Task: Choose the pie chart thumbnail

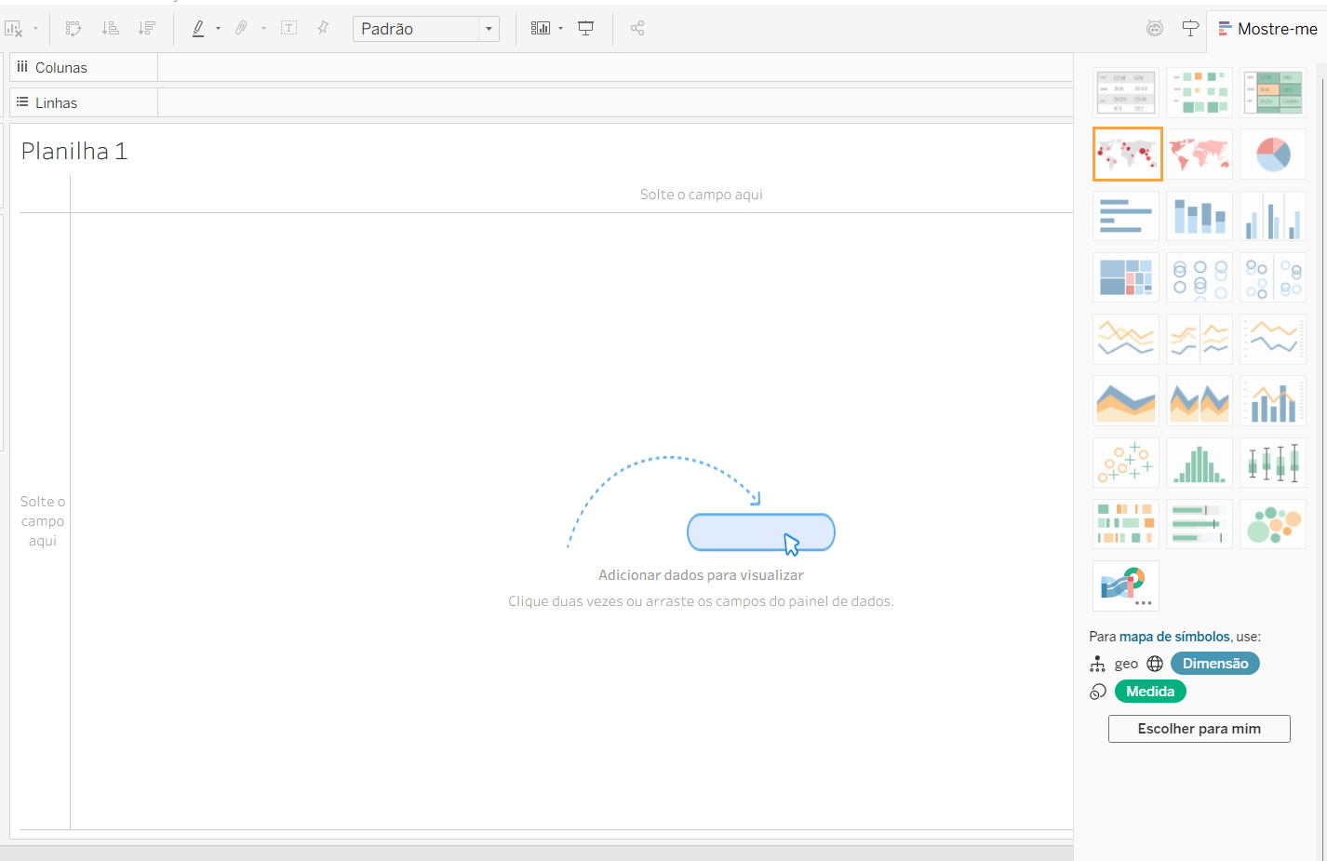Action: pyautogui.click(x=1273, y=154)
